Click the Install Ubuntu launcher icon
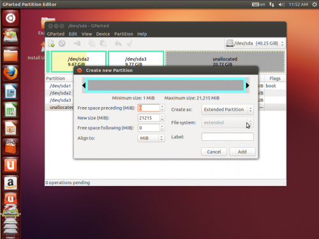The width and height of the screenshot is (319, 239). coord(10,36)
